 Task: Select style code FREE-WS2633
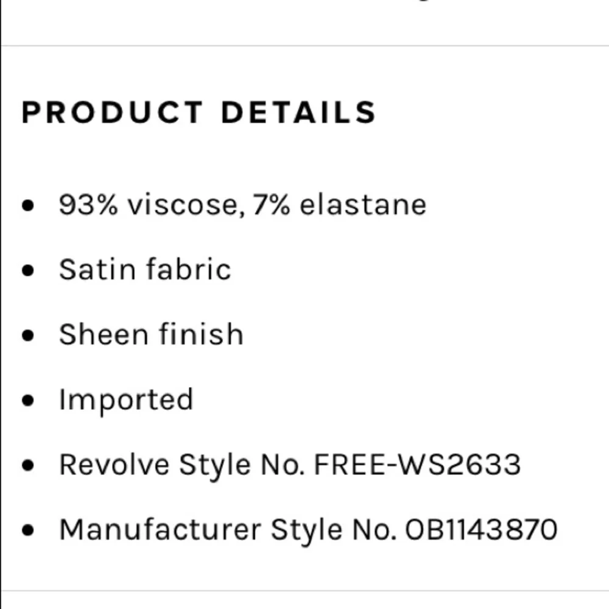pos(417,465)
